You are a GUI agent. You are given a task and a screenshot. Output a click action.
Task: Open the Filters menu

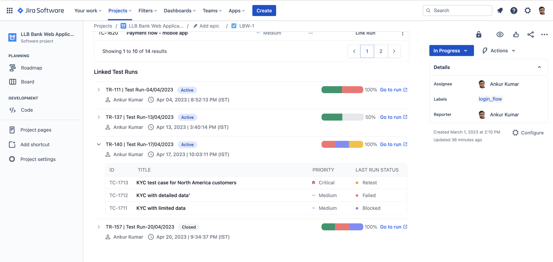point(148,10)
